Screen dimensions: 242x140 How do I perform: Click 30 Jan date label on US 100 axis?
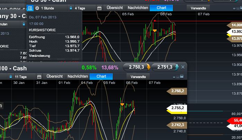(x=19, y=83)
